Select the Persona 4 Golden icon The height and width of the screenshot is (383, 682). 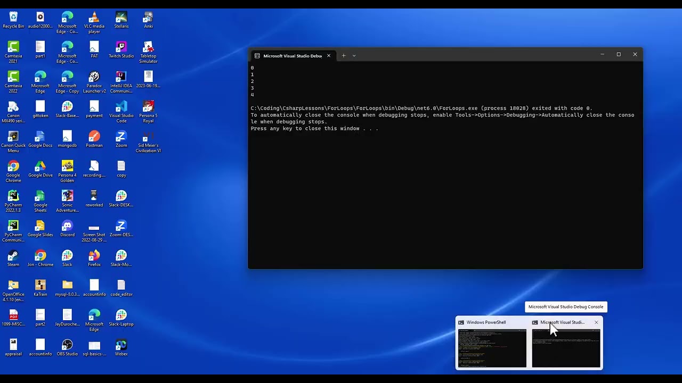tap(67, 172)
